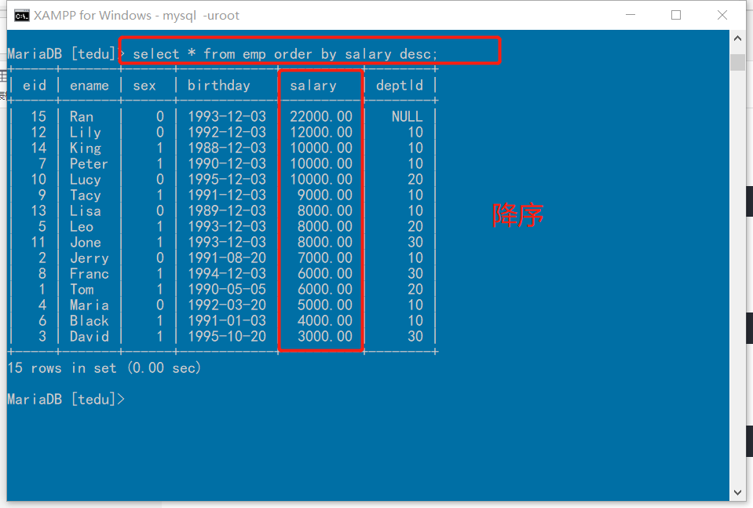Viewport: 753px width, 508px height.
Task: Click the name 'Maria' in the table
Action: 90,305
